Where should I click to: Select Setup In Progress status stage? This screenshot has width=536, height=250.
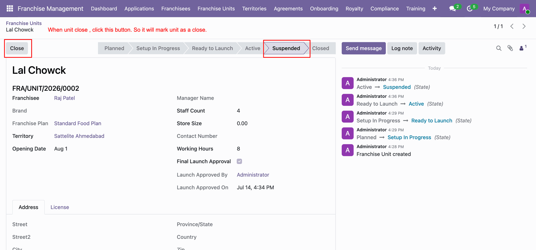coord(158,48)
